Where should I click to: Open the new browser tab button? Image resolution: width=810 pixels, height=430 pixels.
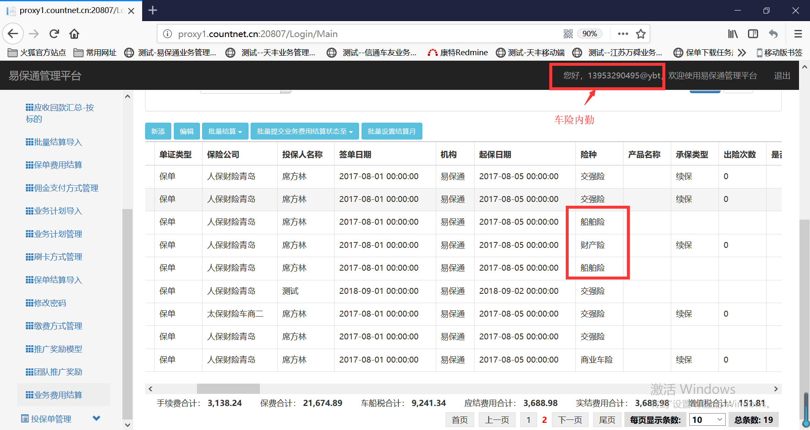click(x=153, y=10)
